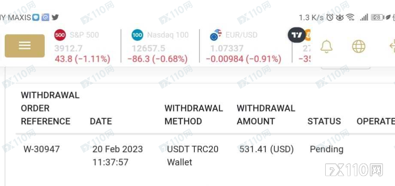The image size is (395, 186).
Task: Click the Pending status of W-30947
Action: click(327, 149)
